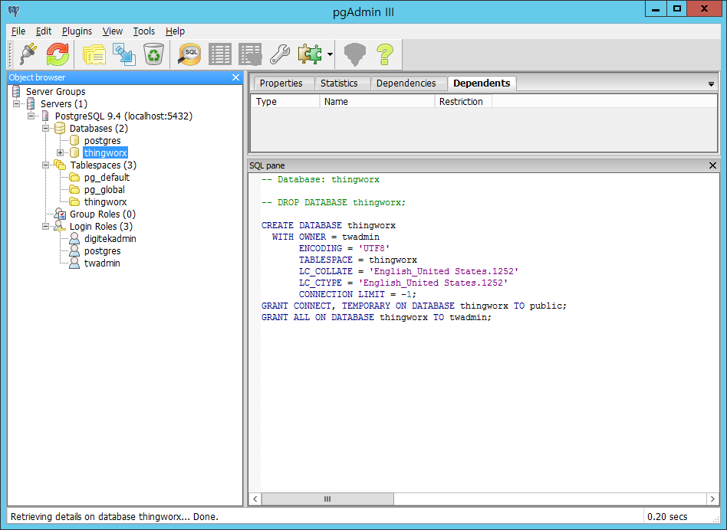Click the SQL pane horizontal scrollbar thumb

click(327, 499)
